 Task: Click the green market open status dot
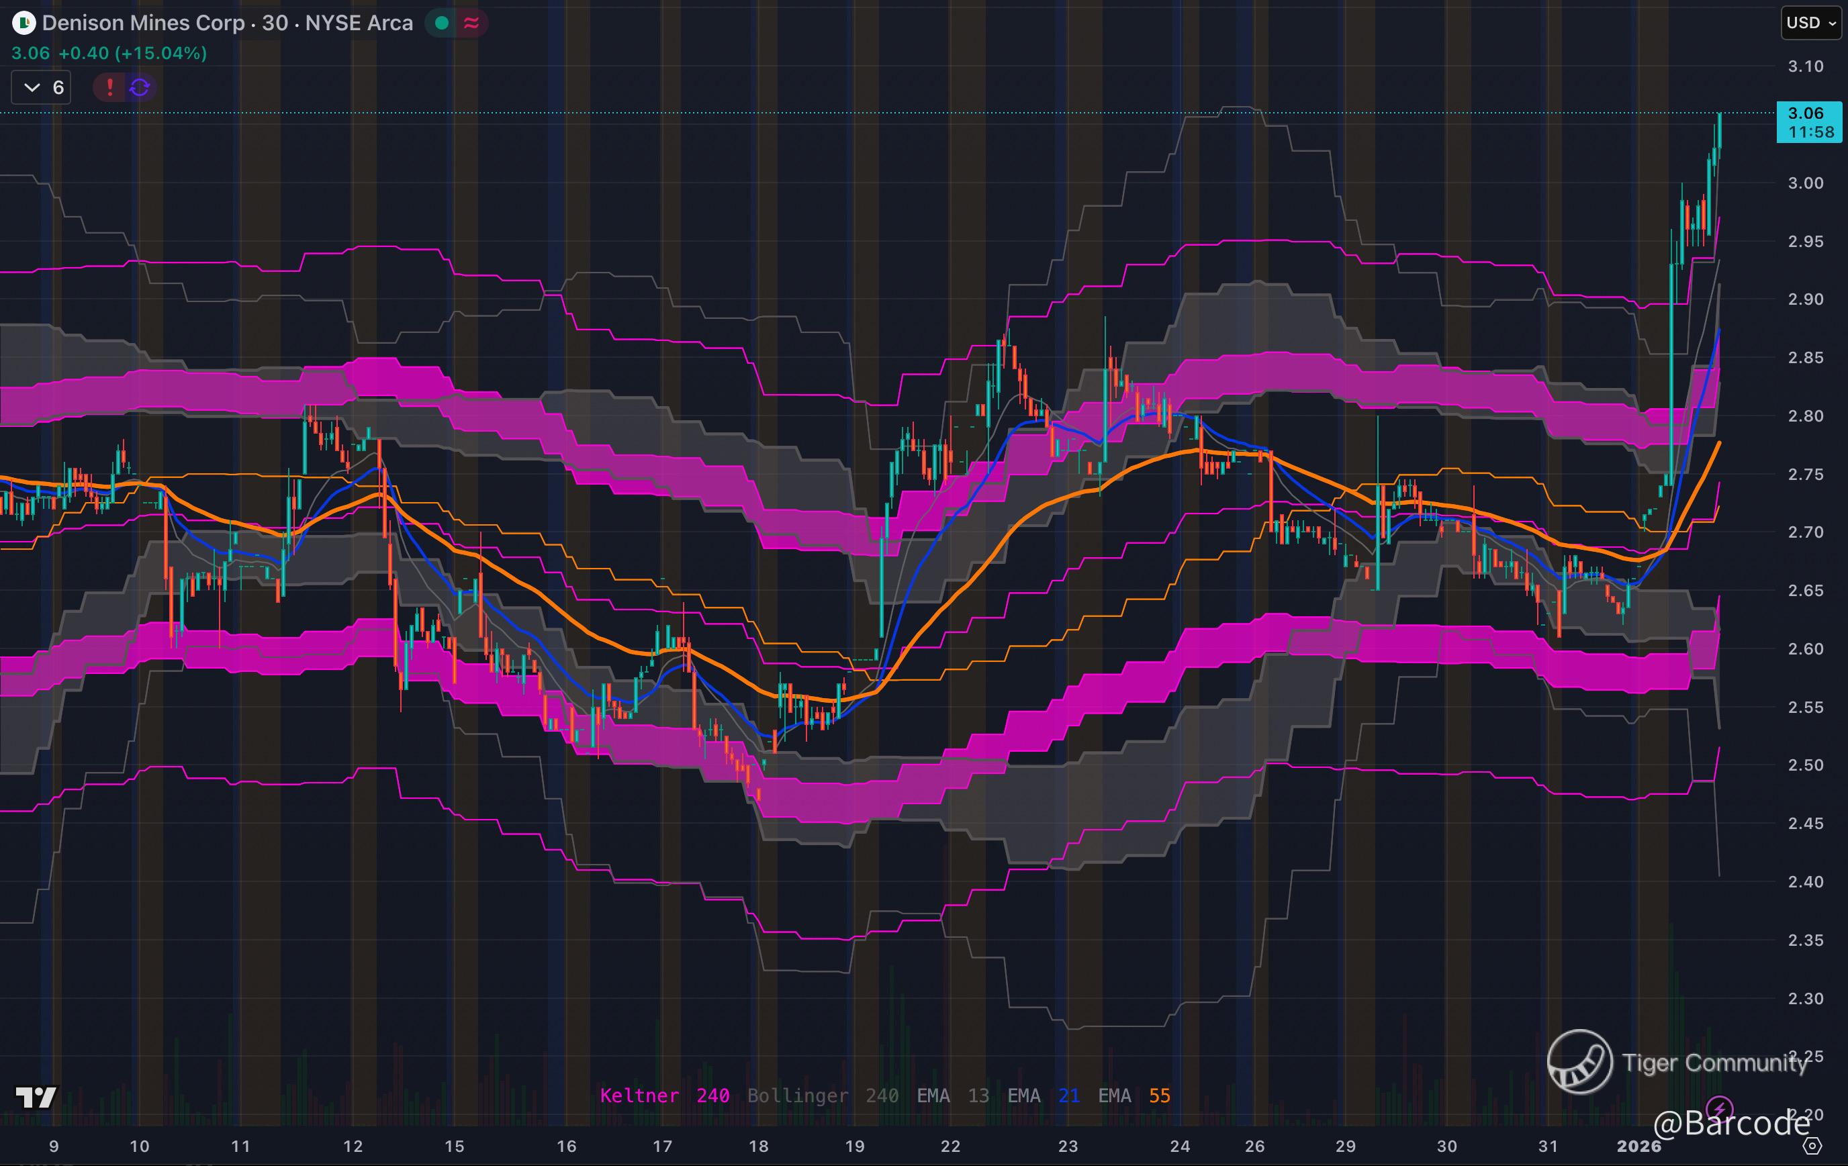coord(441,23)
